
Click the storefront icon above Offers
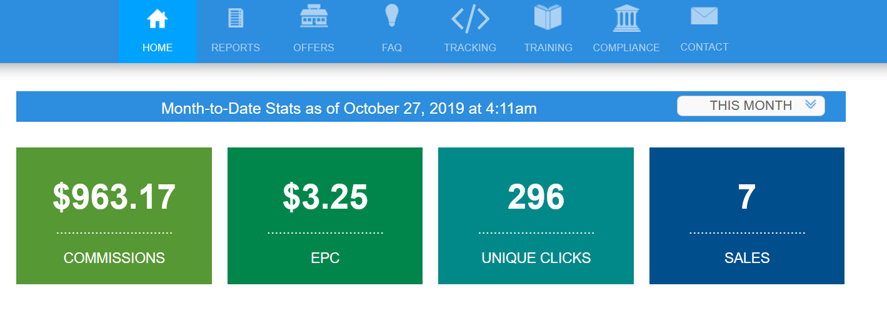[314, 16]
